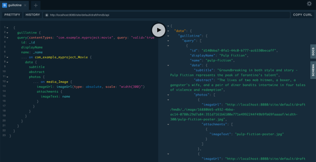The image size is (316, 162).
Task: Click the "pulp-fiction" name value in response
Action: [x=219, y=61]
